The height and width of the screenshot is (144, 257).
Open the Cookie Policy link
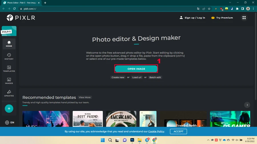click(156, 131)
